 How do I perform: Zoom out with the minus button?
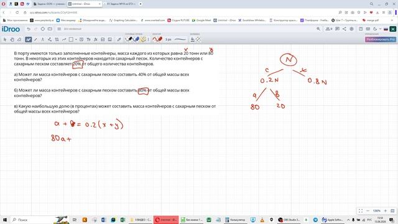(x=368, y=211)
